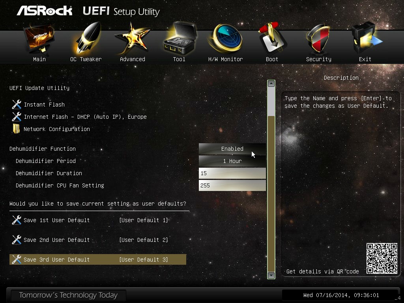Click the Dehumidifier Period label
404x303 pixels.
coord(46,161)
